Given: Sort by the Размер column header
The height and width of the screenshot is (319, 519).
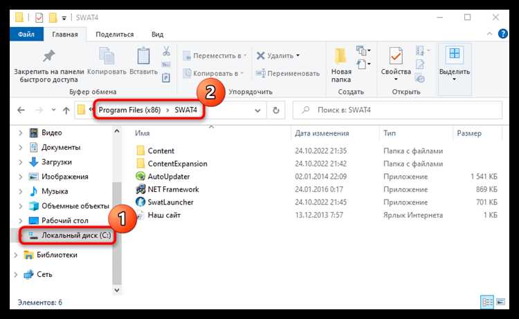Looking at the screenshot, I should (469, 133).
